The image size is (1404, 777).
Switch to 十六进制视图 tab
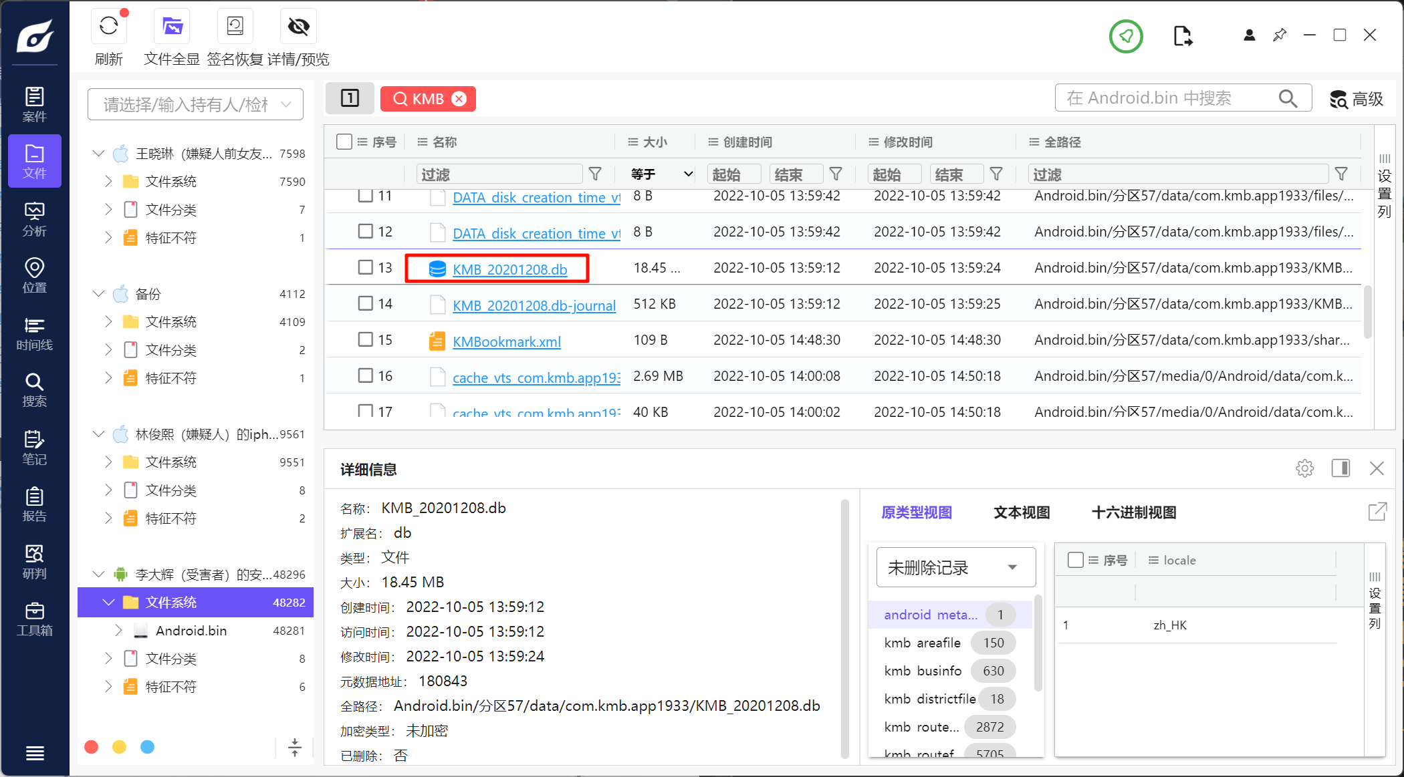point(1133,512)
